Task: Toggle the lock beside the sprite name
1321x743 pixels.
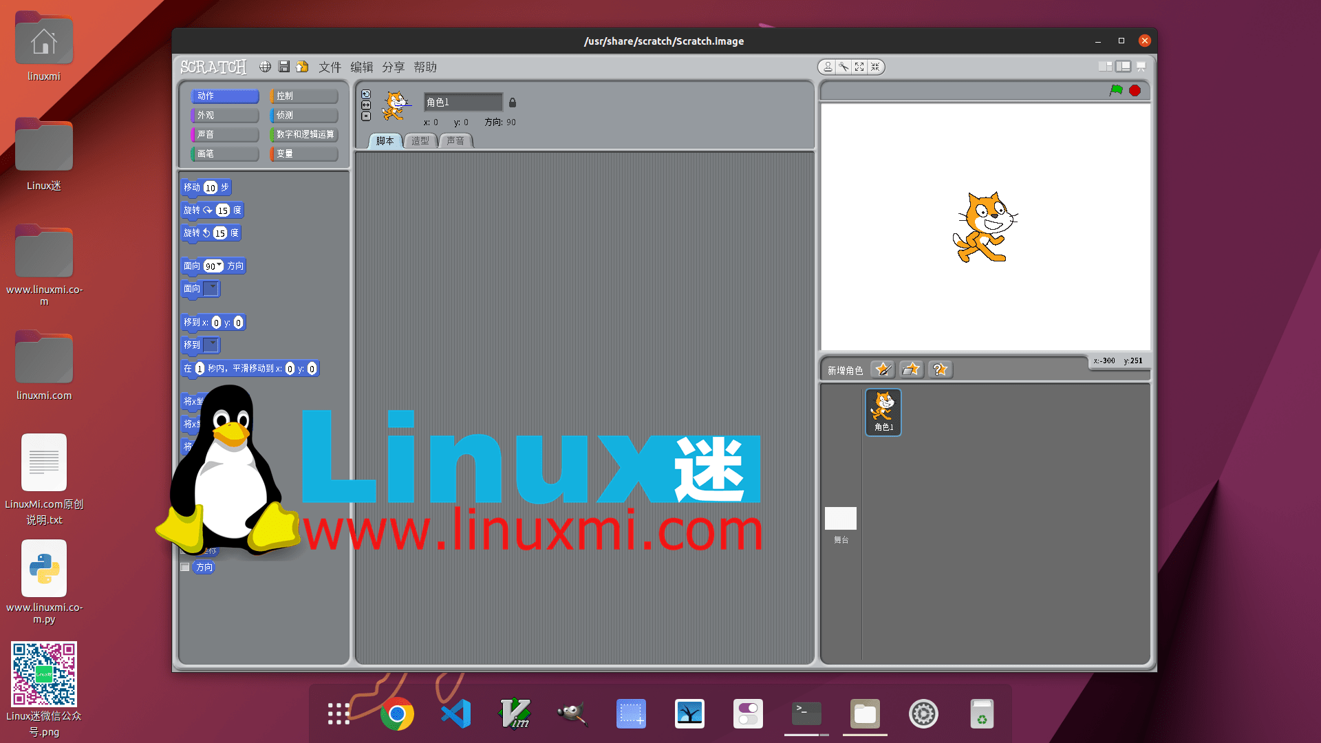Action: point(513,103)
